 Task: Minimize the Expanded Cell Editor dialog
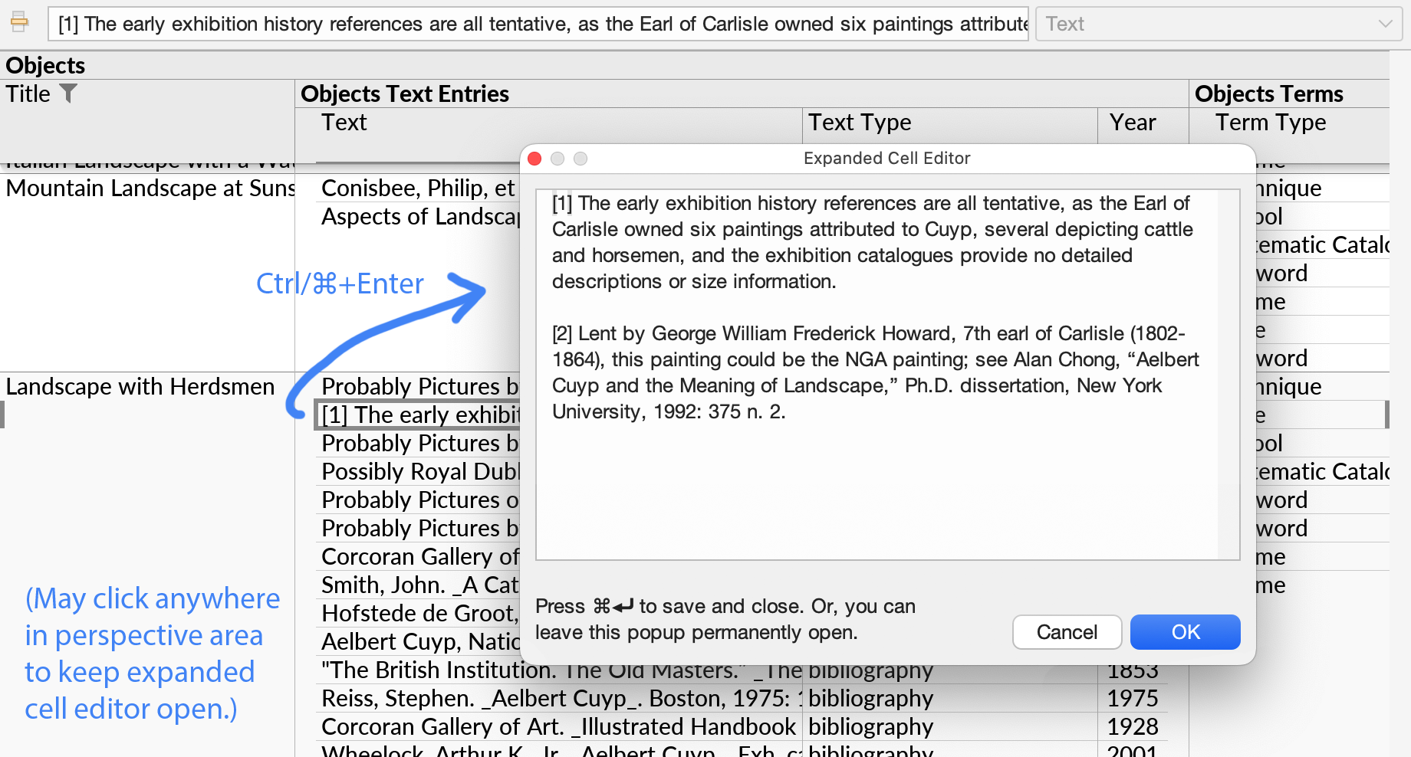pos(557,159)
